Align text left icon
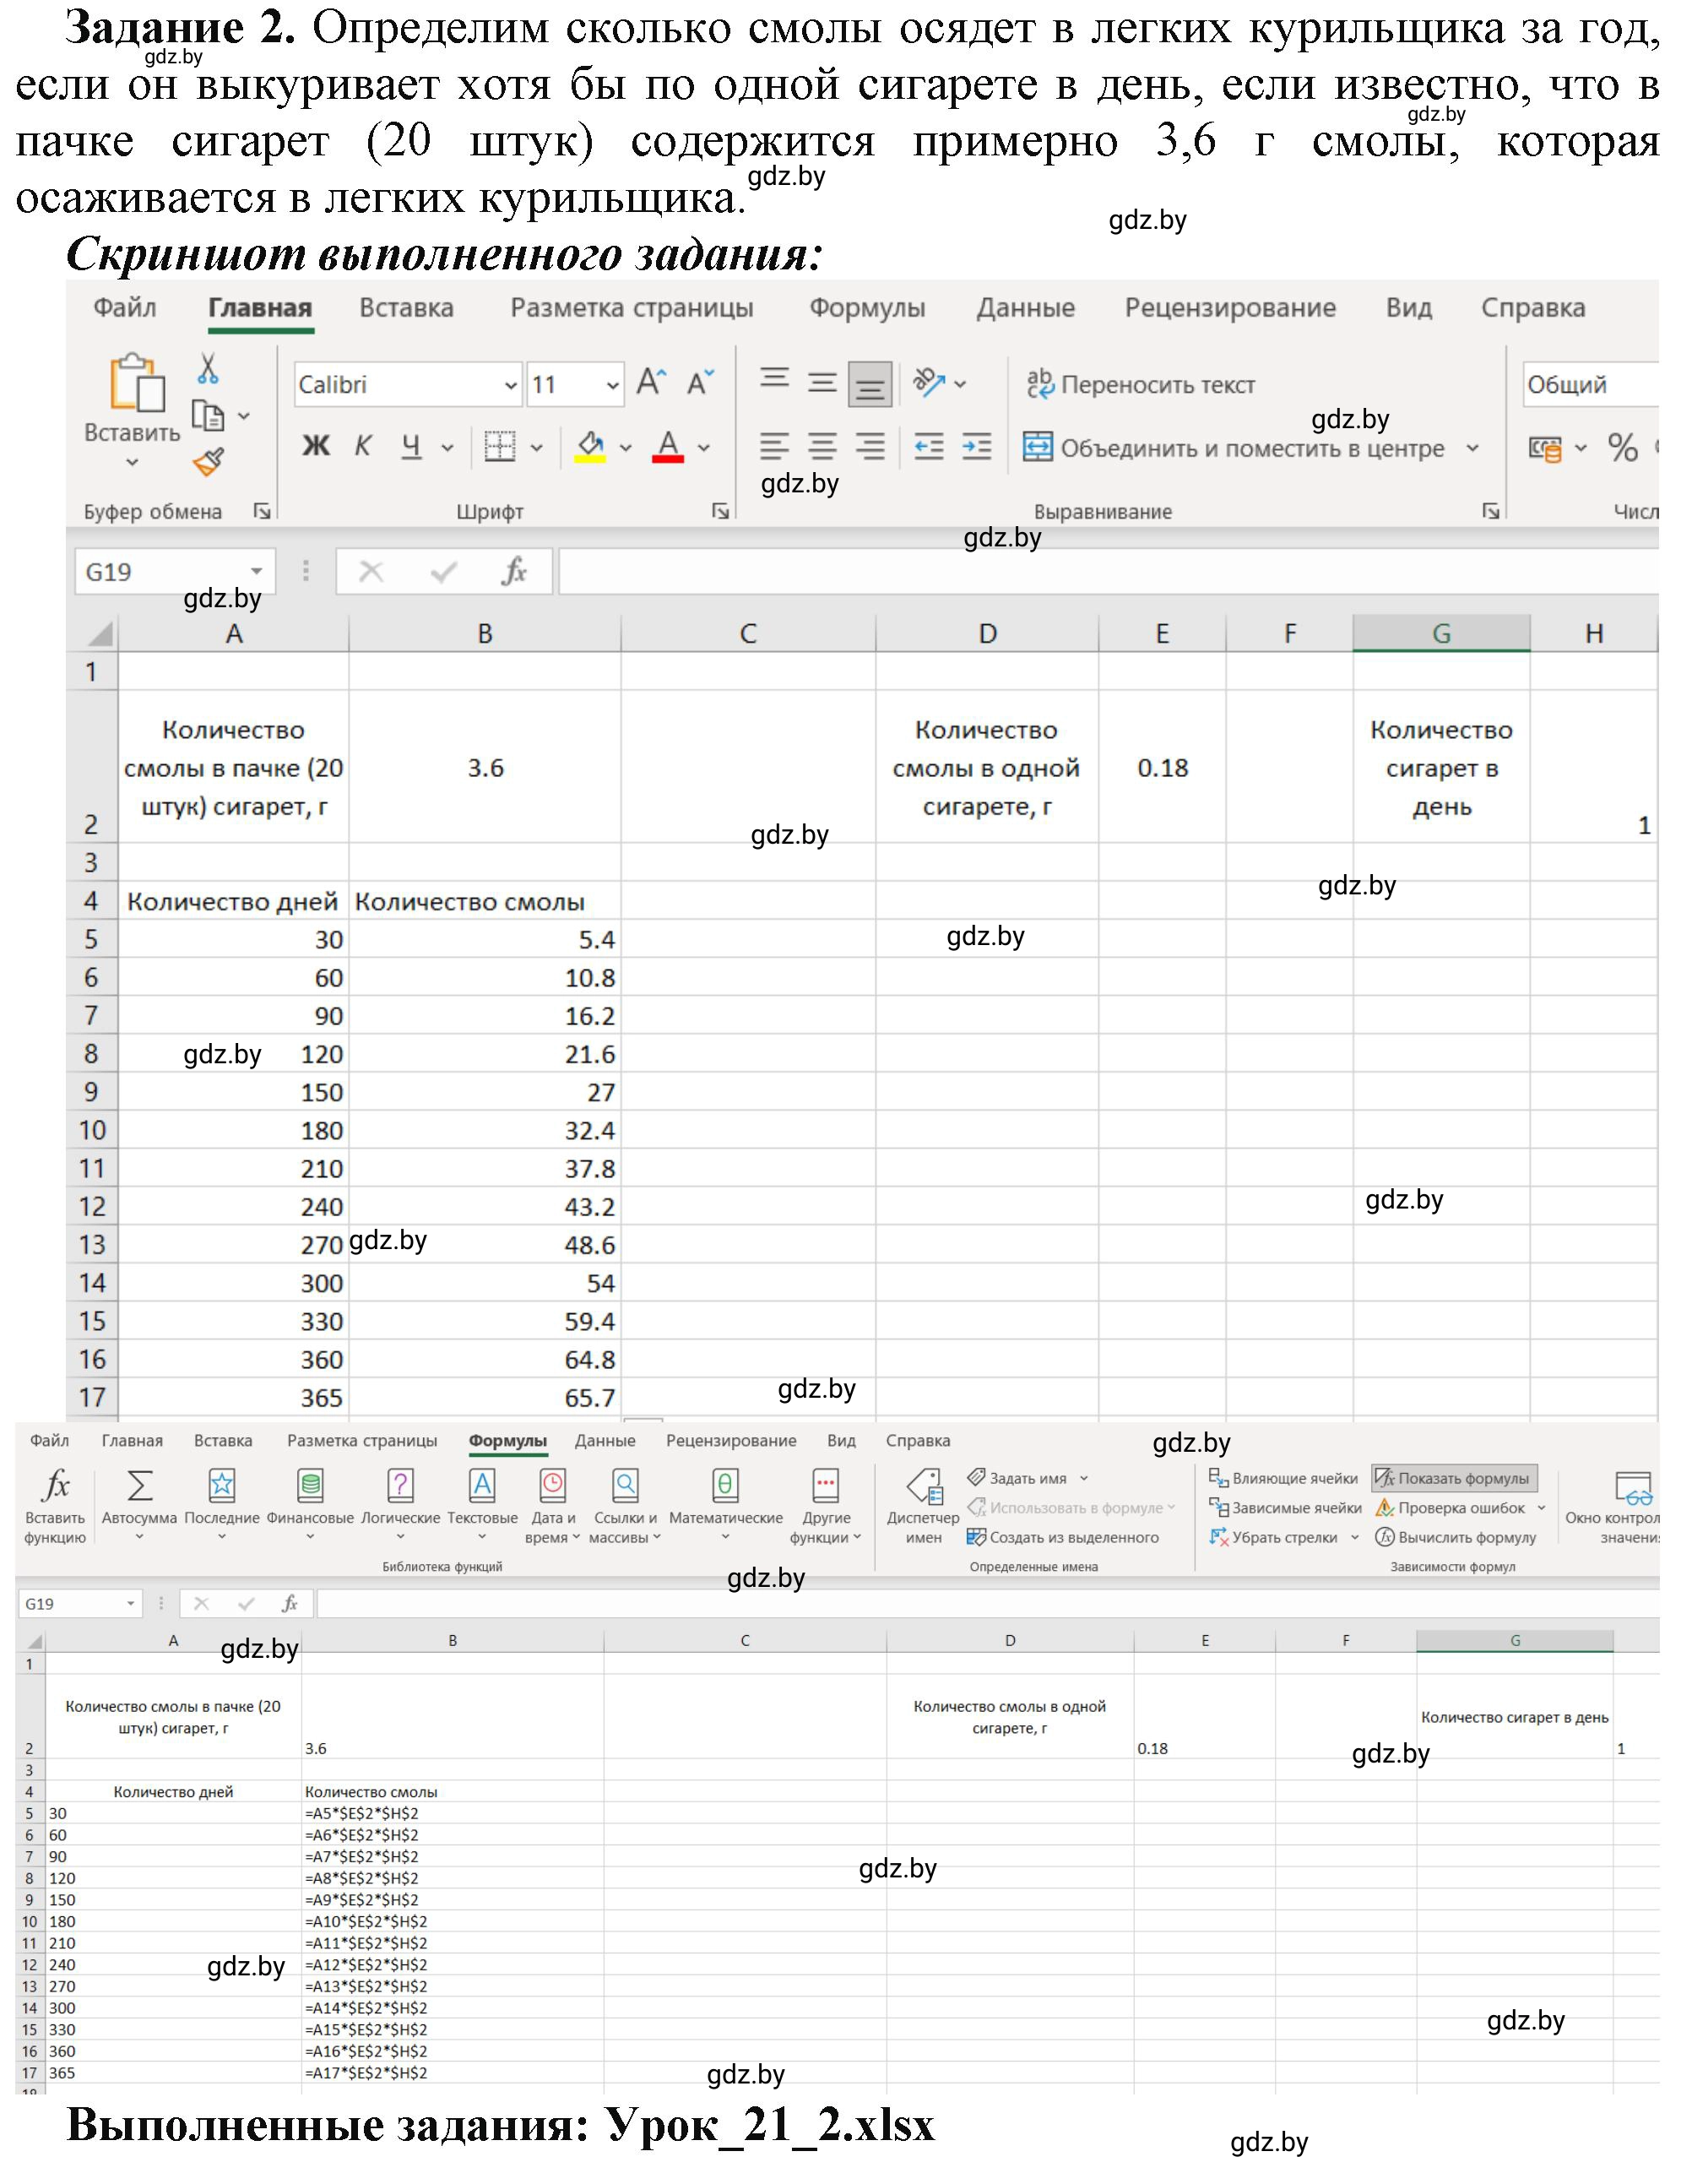This screenshot has height=2184, width=1692. [775, 447]
